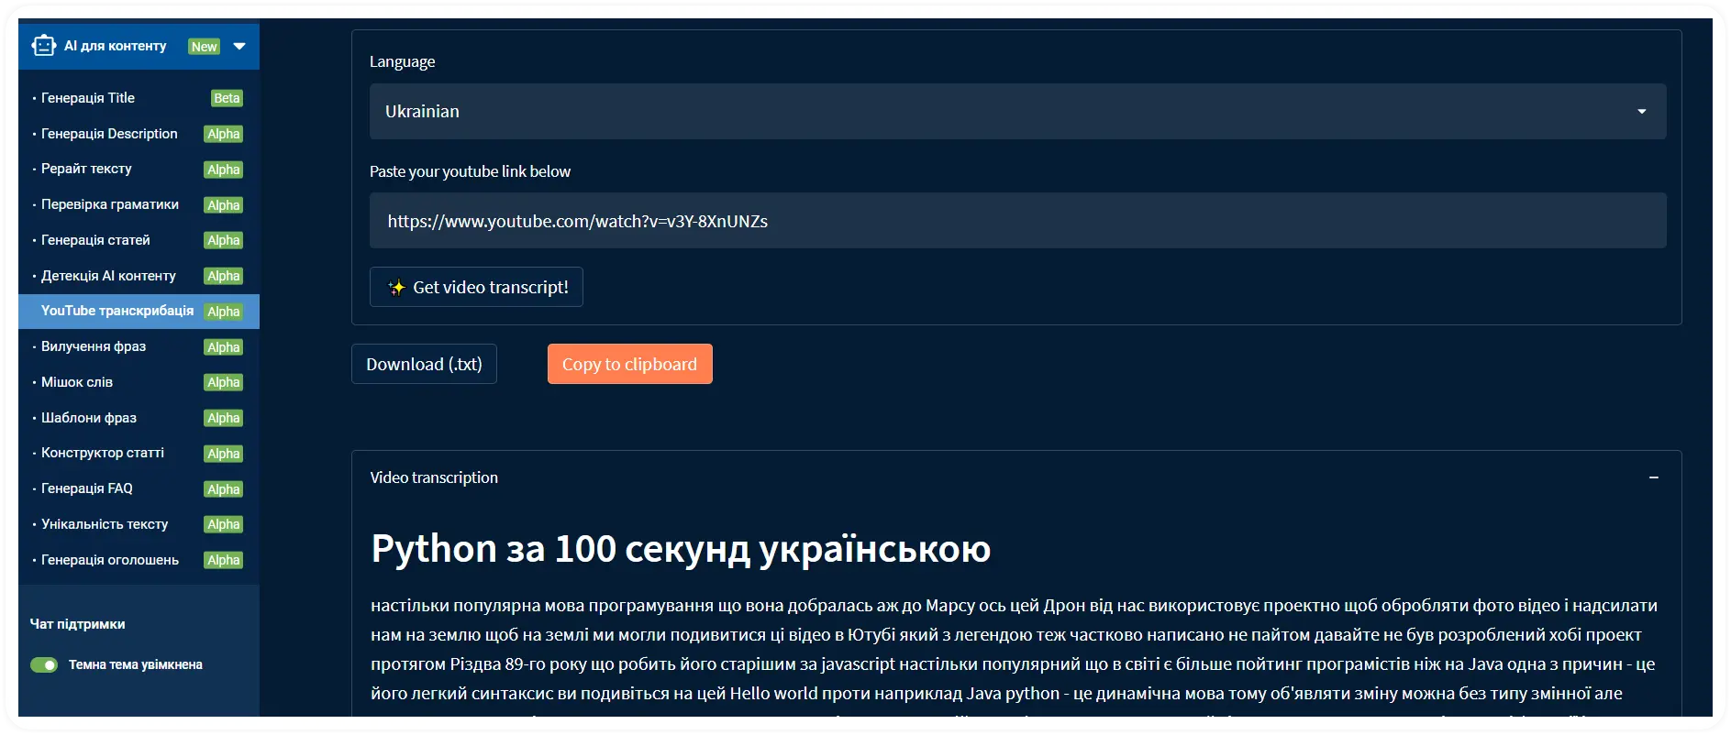Open the Language dropdown showing Ukrainian
The width and height of the screenshot is (1731, 735).
[x=1017, y=111]
